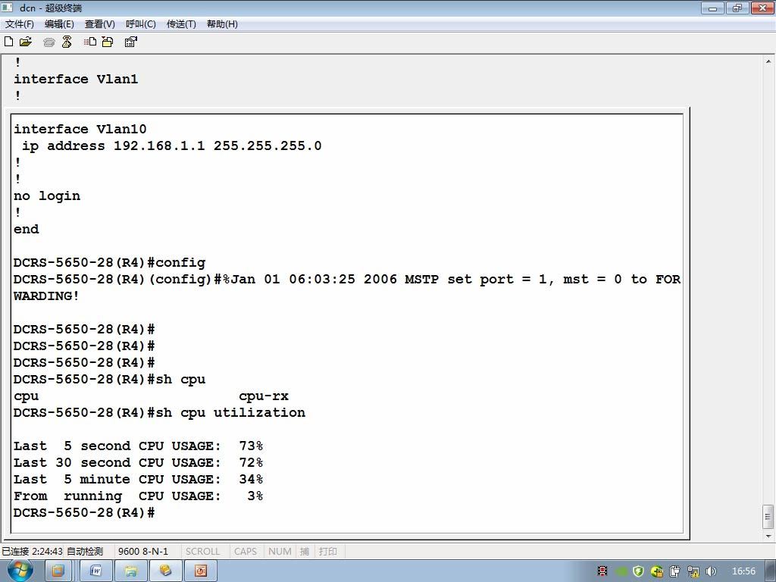
Task: Click the power plug tray icon
Action: (x=674, y=571)
